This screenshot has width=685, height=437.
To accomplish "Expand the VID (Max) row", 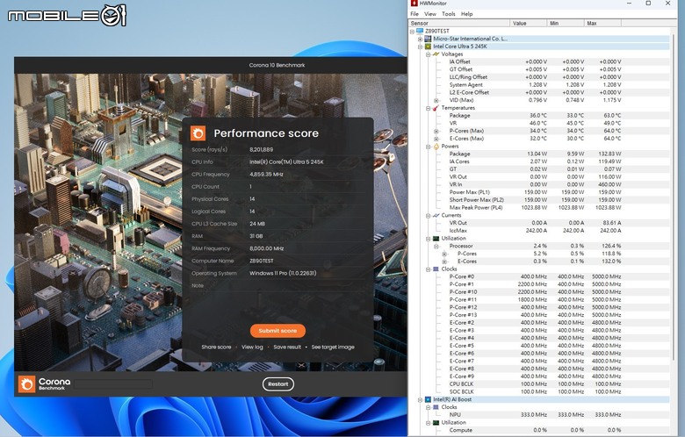I will click(436, 100).
